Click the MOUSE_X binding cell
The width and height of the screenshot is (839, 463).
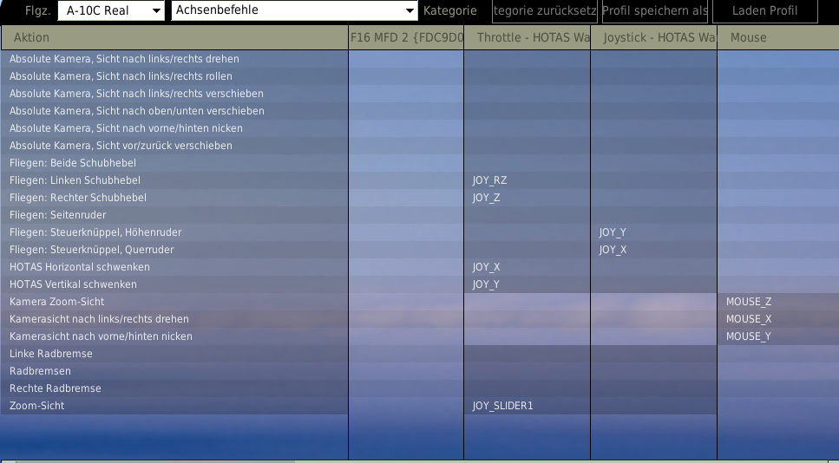[x=778, y=319]
